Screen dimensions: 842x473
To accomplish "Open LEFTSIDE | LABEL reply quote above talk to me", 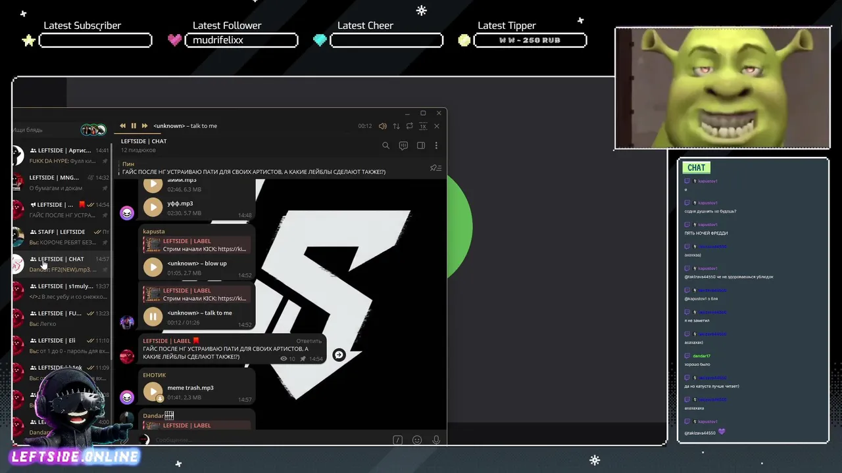I will (196, 295).
